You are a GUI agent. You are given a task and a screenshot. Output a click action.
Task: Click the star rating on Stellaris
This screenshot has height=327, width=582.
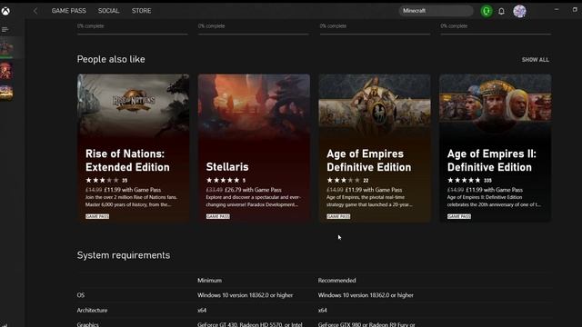point(223,180)
